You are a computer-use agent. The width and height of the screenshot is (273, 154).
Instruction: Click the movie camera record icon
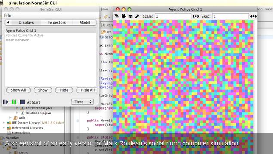(124, 16)
